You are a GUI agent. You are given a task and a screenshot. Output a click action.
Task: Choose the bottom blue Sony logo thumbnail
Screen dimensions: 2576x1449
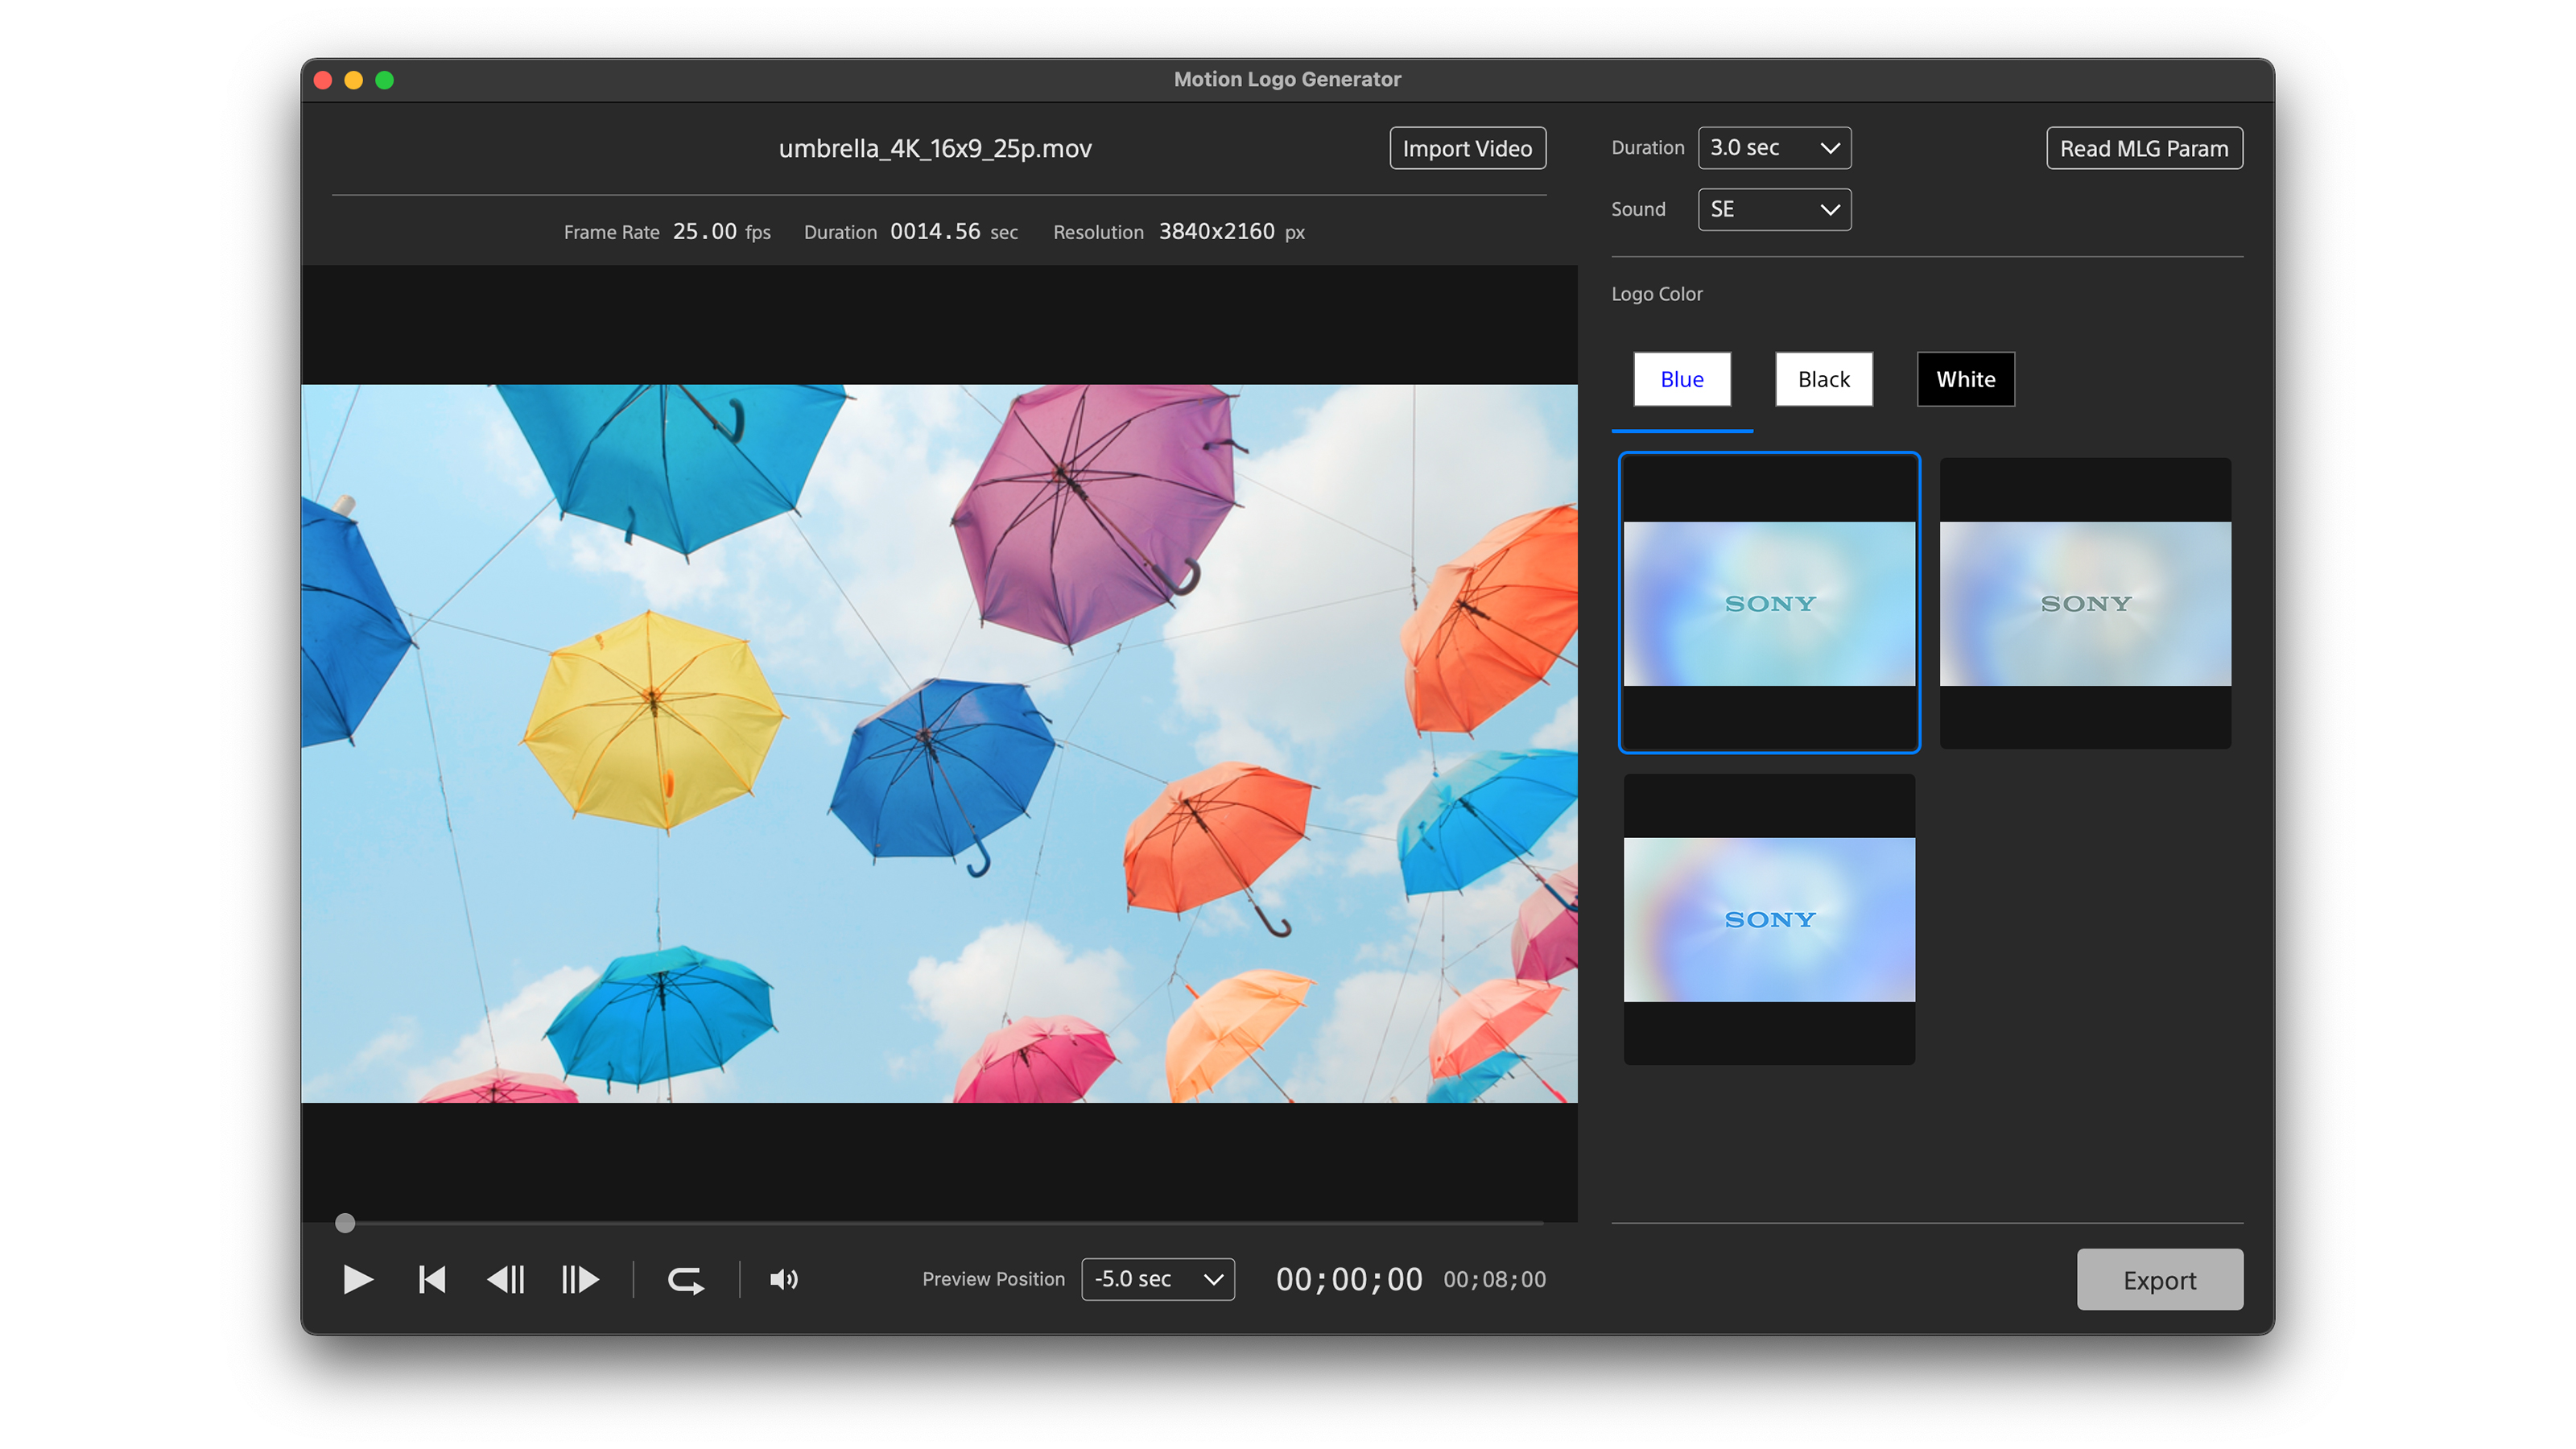[x=1769, y=919]
